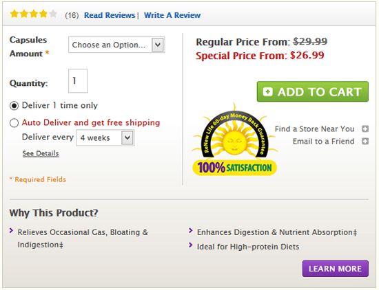Click the chevron bullet beside Enhances Digestion
Image resolution: width=379 pixels, height=290 pixels.
click(x=190, y=230)
